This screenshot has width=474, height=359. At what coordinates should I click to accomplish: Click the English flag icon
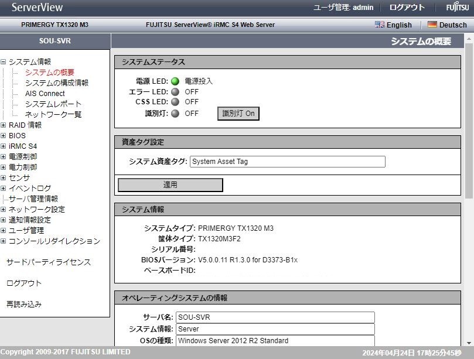click(380, 25)
